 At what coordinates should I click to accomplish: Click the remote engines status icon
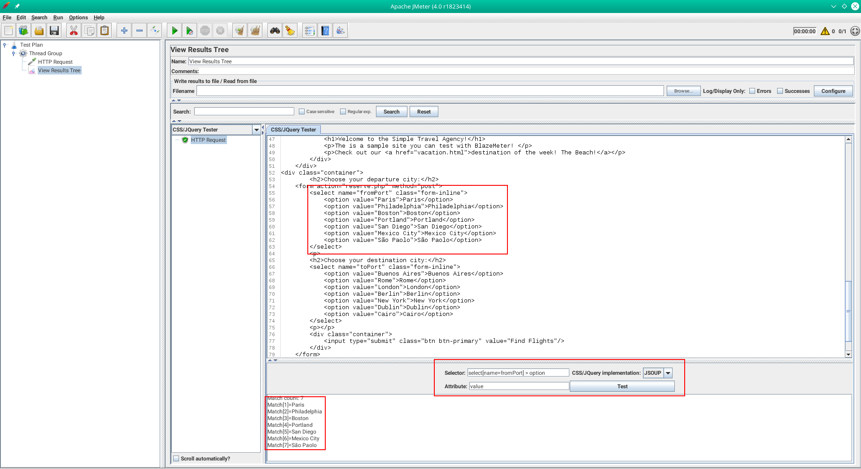click(855, 31)
